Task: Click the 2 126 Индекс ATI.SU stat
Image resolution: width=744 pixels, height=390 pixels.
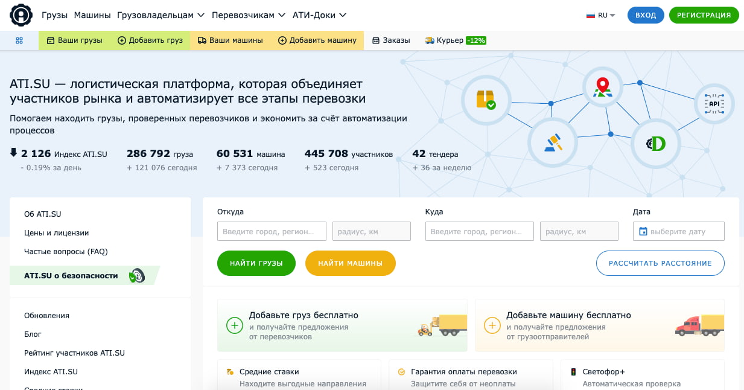Action: (x=59, y=160)
